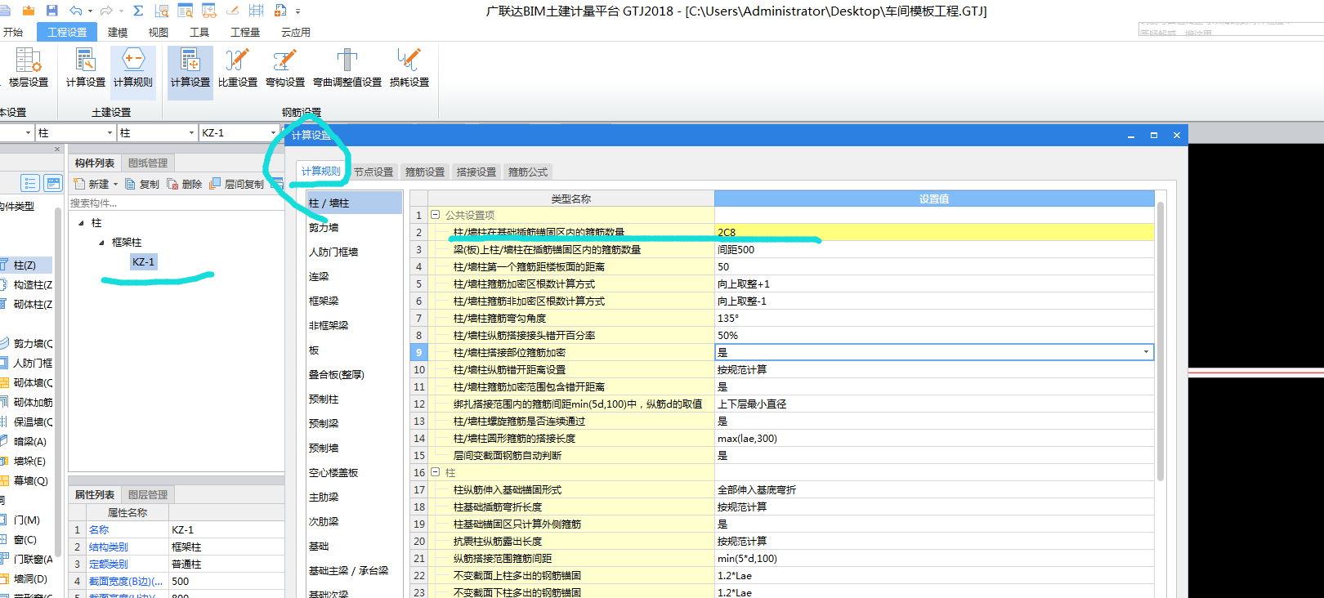1324x598 pixels.
Task: Switch navigation panel to panel view icon
Action: click(53, 183)
